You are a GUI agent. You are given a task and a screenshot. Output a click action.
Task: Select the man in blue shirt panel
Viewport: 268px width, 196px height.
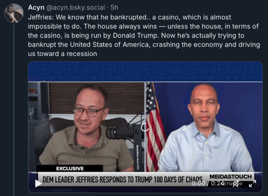[x=204, y=127]
